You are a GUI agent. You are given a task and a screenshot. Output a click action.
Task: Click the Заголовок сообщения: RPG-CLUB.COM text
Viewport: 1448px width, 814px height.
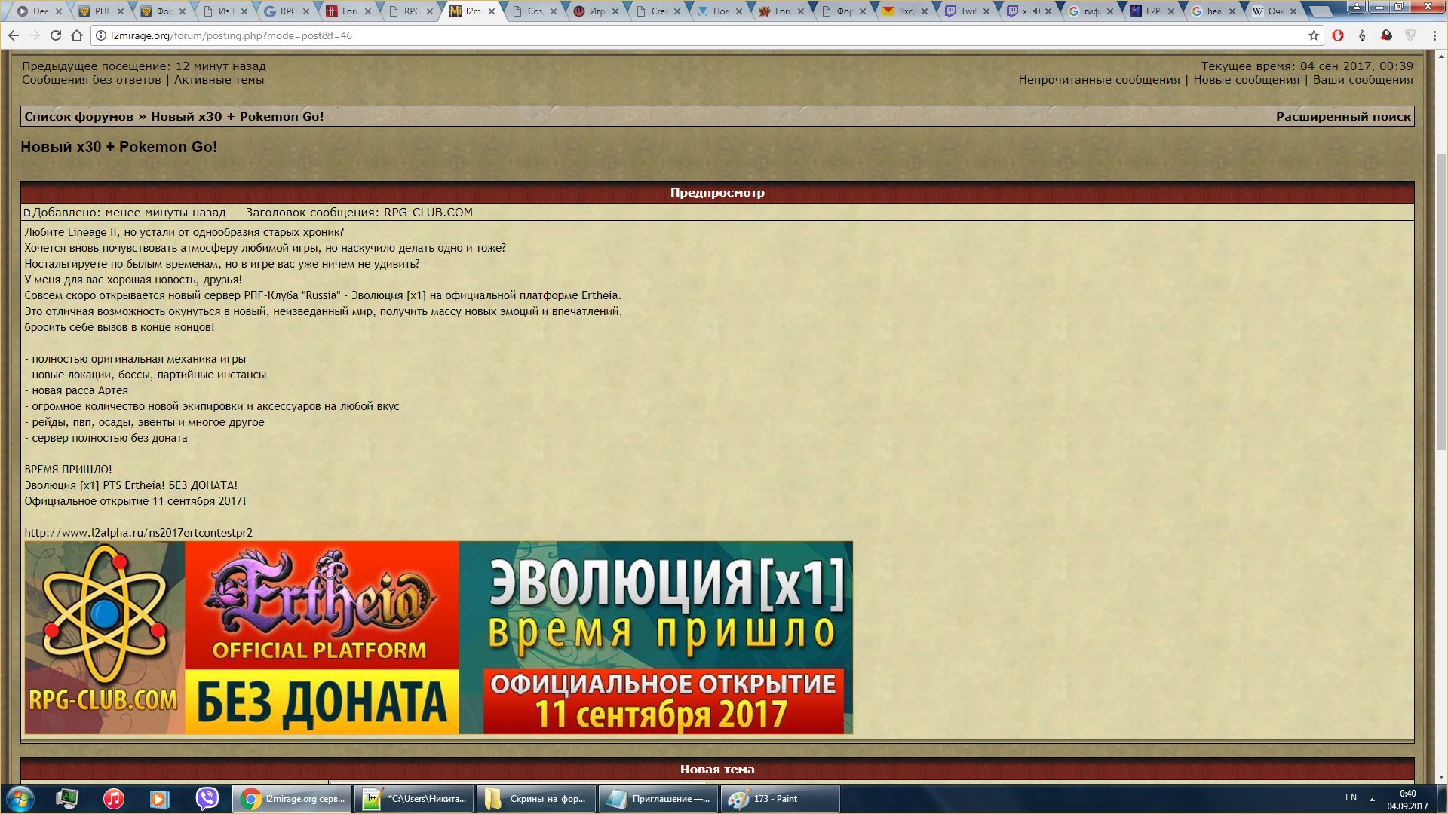359,213
